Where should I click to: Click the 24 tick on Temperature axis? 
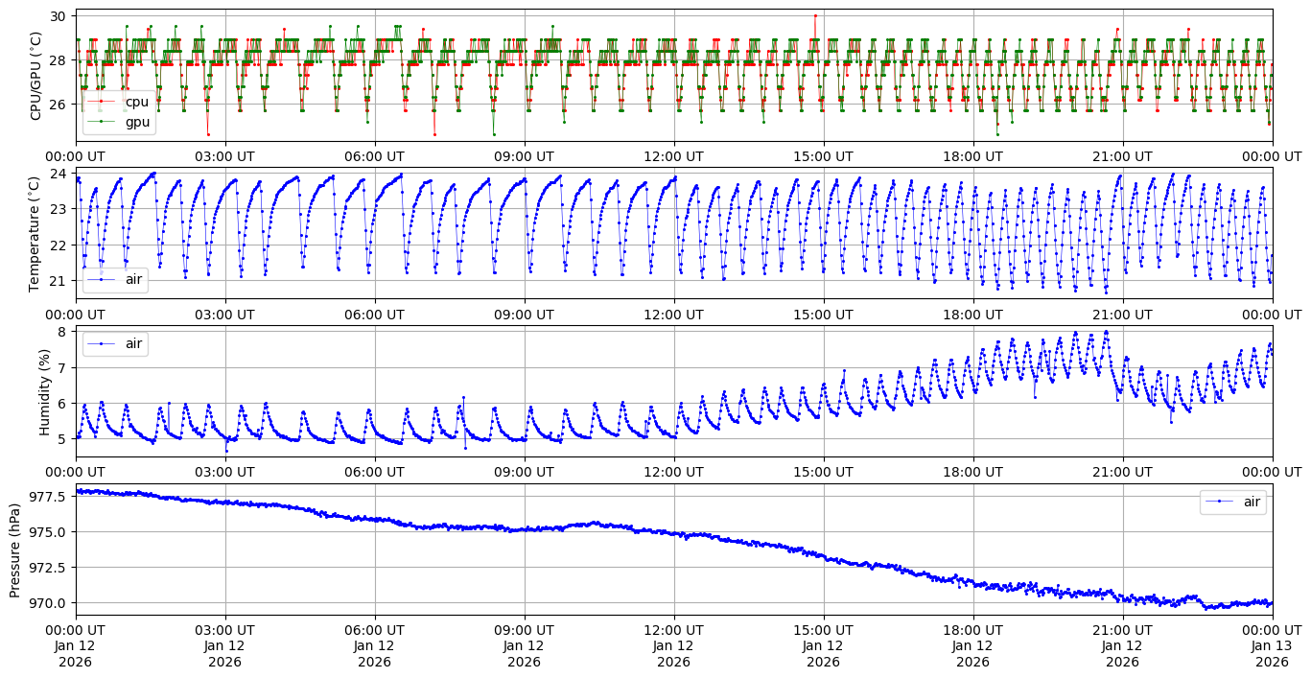coord(58,174)
